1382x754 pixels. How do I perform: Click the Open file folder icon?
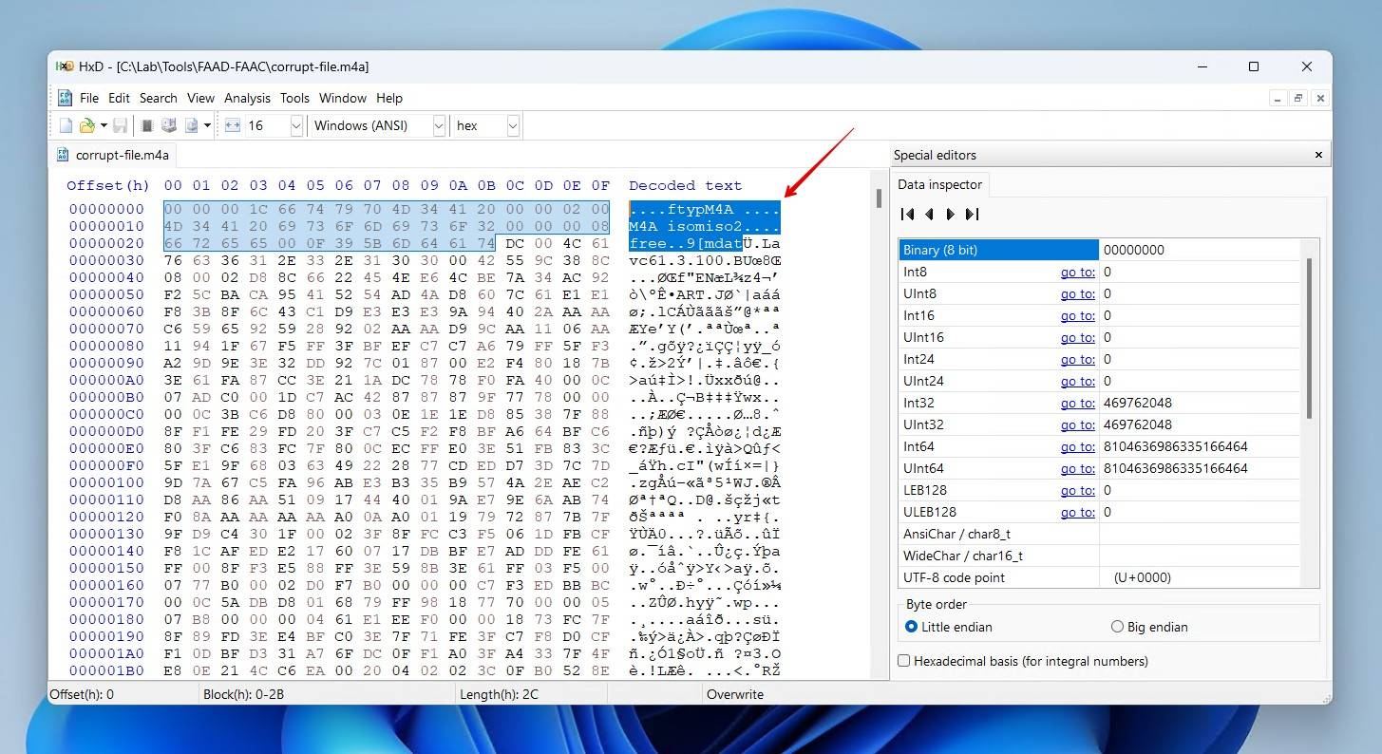pyautogui.click(x=86, y=125)
